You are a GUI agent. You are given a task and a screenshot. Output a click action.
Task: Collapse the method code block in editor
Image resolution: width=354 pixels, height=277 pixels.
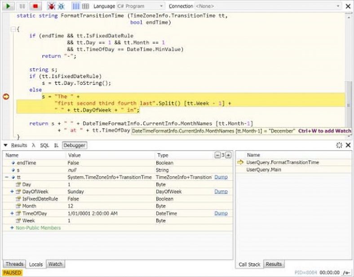pos(13,29)
